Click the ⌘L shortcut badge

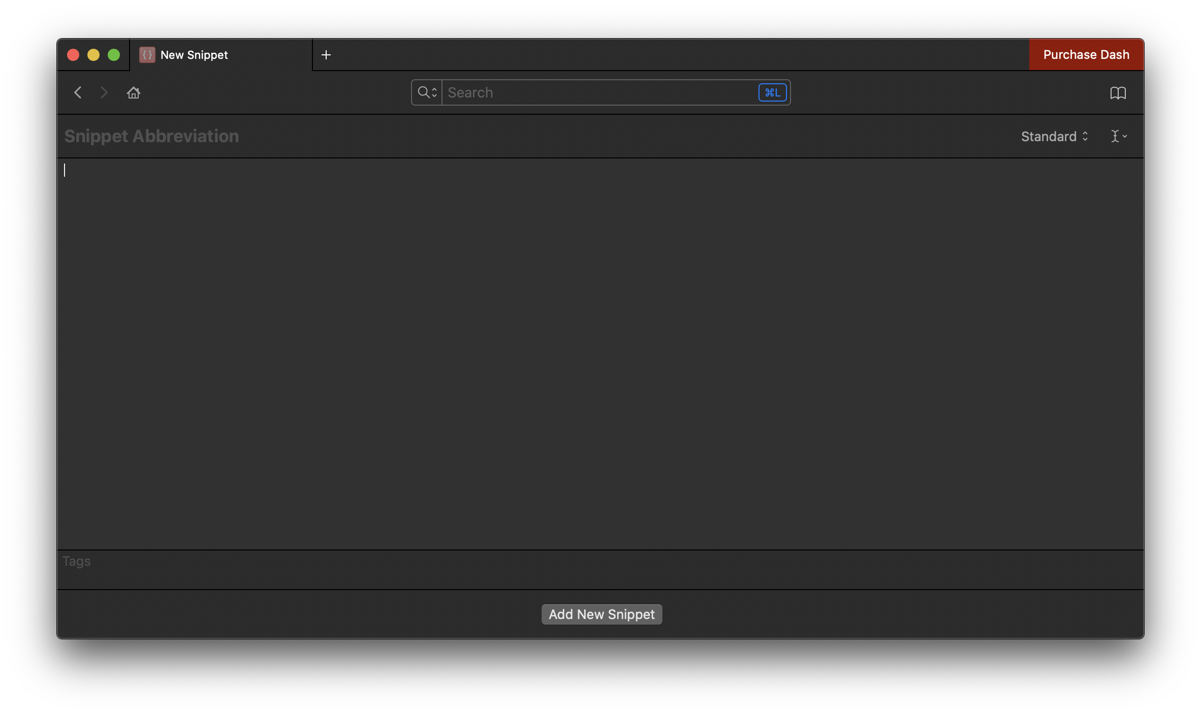pyautogui.click(x=772, y=92)
